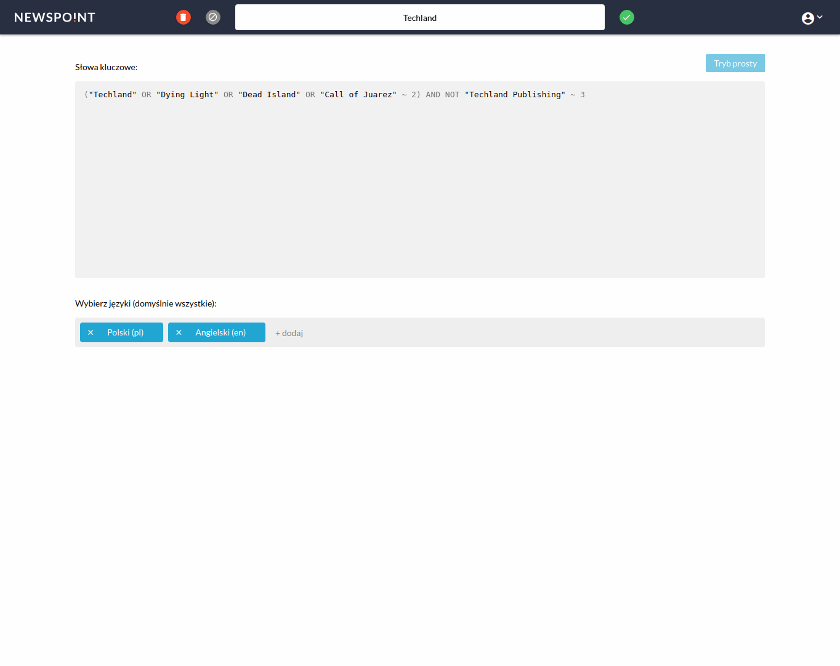Place cursor on "Dying Light" in query

point(187,95)
